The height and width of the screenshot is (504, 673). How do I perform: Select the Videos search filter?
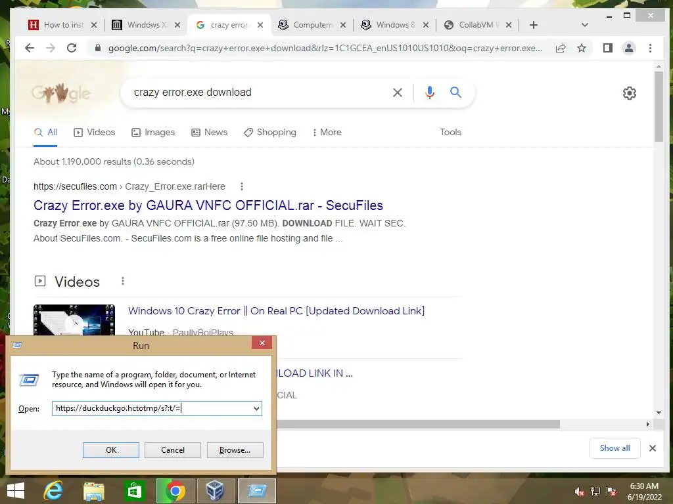click(95, 133)
